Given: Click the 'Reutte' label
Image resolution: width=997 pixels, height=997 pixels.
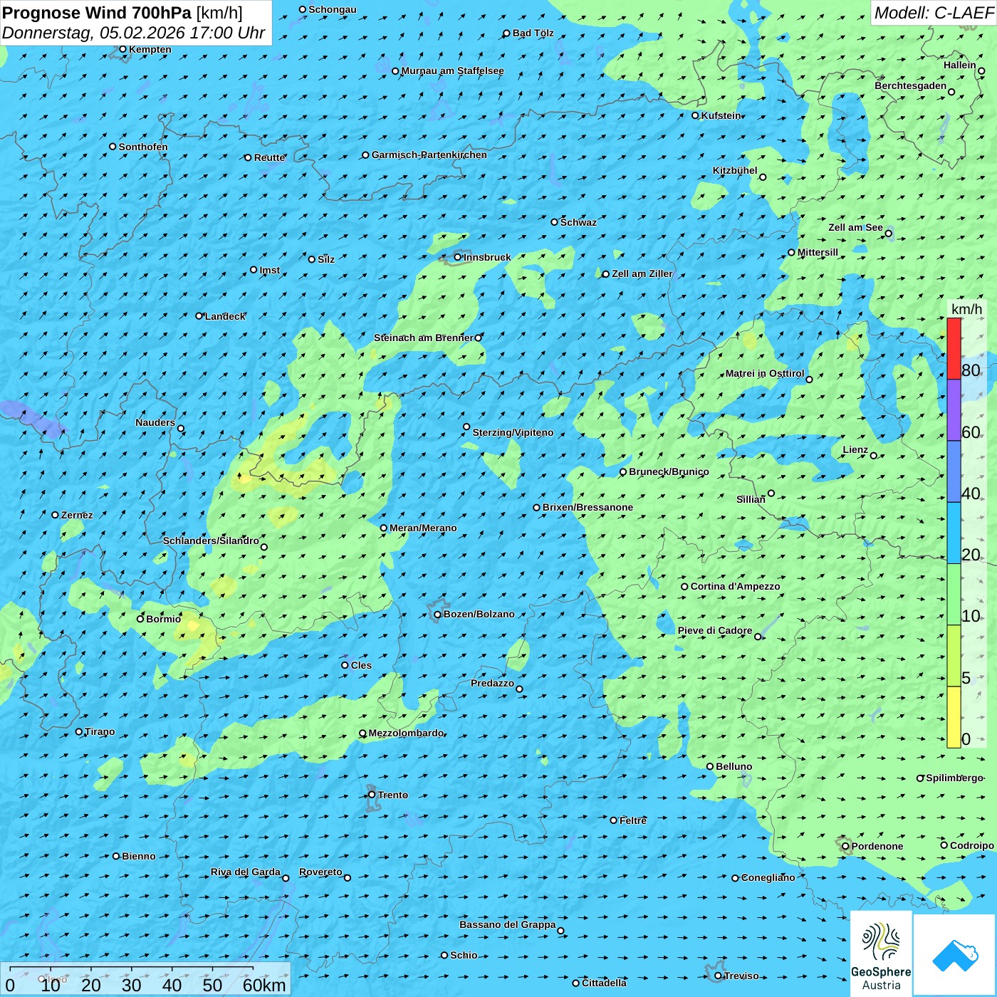Looking at the screenshot, I should point(270,157).
